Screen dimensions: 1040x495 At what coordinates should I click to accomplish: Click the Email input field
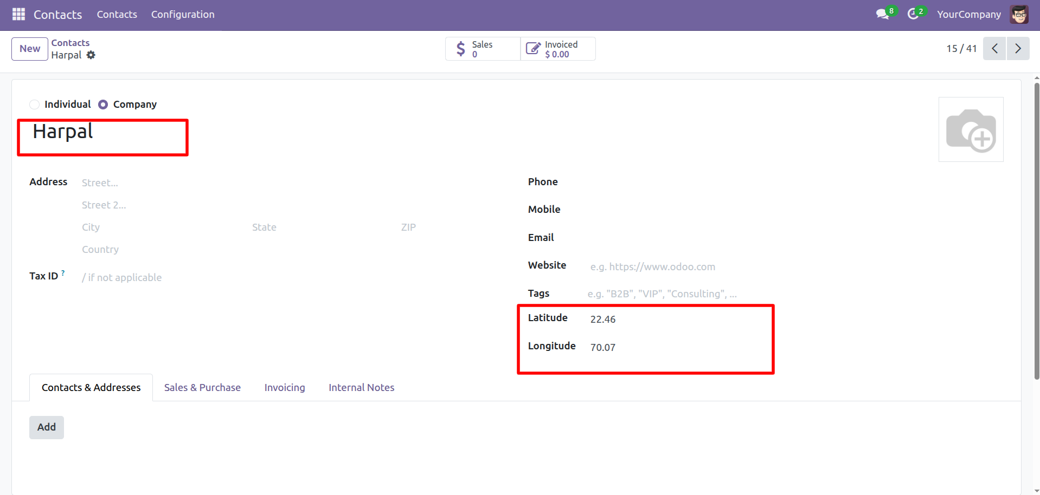(x=796, y=238)
